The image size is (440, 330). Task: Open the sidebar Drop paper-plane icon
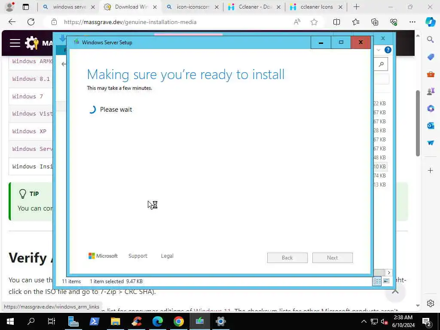coord(431,143)
